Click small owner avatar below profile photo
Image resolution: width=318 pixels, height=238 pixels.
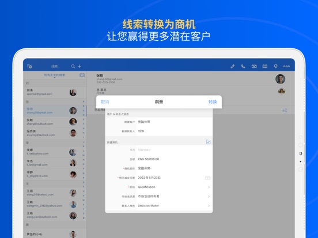coord(282,91)
